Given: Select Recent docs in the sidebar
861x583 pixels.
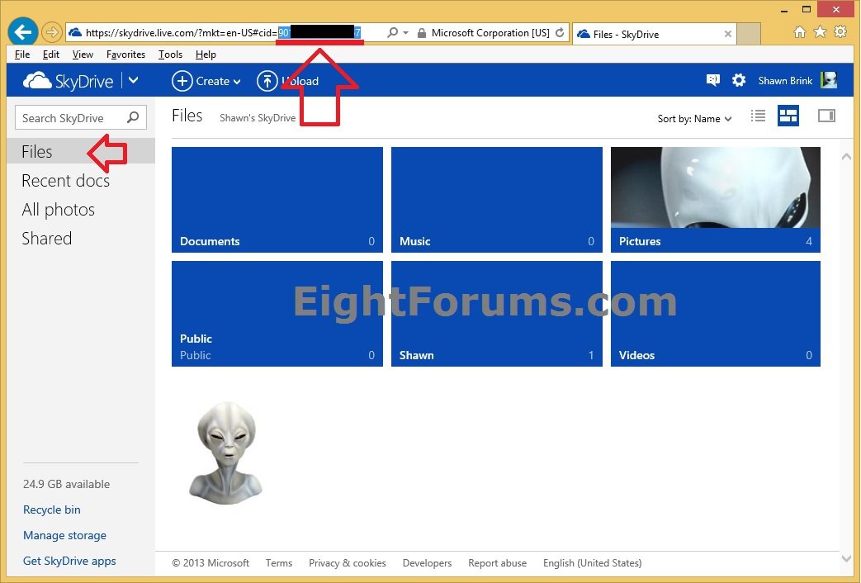Looking at the screenshot, I should 65,181.
